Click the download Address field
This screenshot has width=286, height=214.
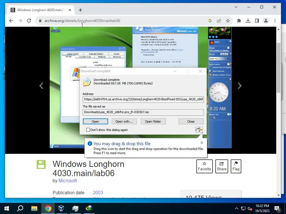tap(143, 99)
